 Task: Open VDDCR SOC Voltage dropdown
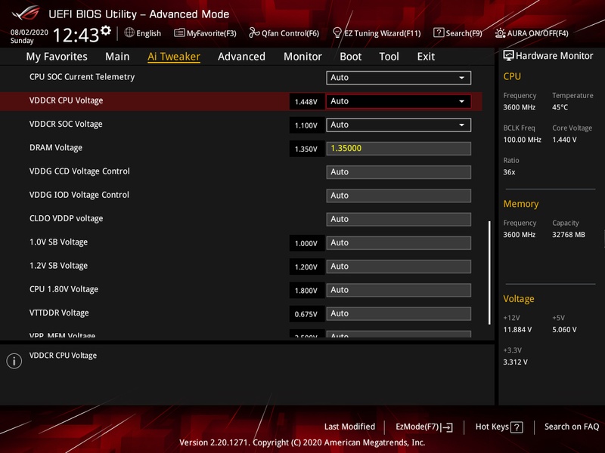coord(399,125)
